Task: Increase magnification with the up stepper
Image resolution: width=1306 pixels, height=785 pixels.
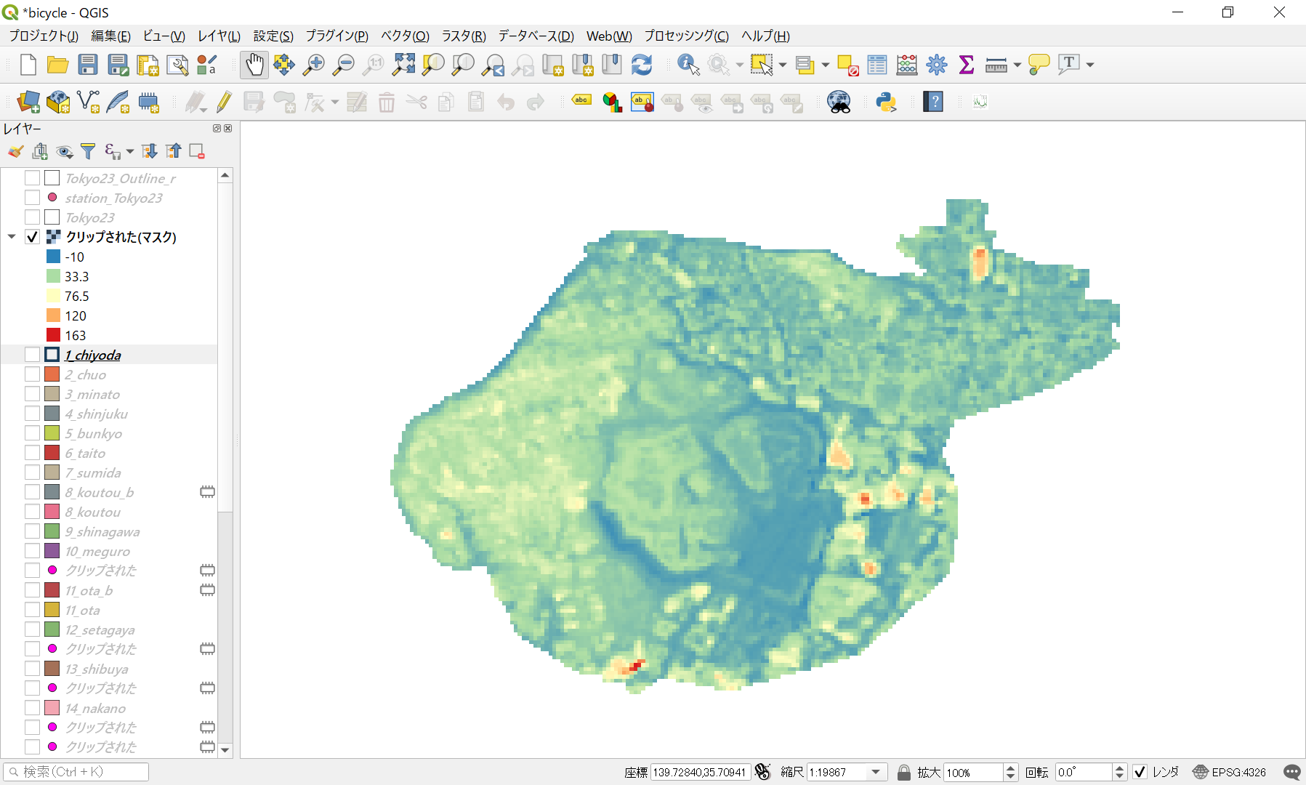Action: coord(1010,768)
